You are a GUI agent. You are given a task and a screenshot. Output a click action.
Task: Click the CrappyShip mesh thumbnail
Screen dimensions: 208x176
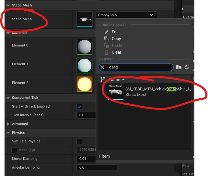coord(85,19)
